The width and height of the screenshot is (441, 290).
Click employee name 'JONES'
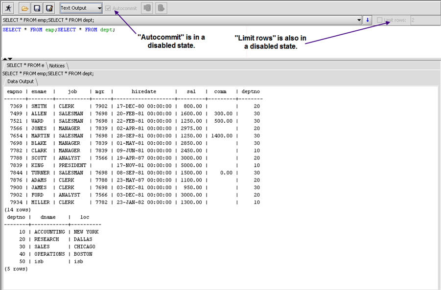pyautogui.click(x=39, y=129)
